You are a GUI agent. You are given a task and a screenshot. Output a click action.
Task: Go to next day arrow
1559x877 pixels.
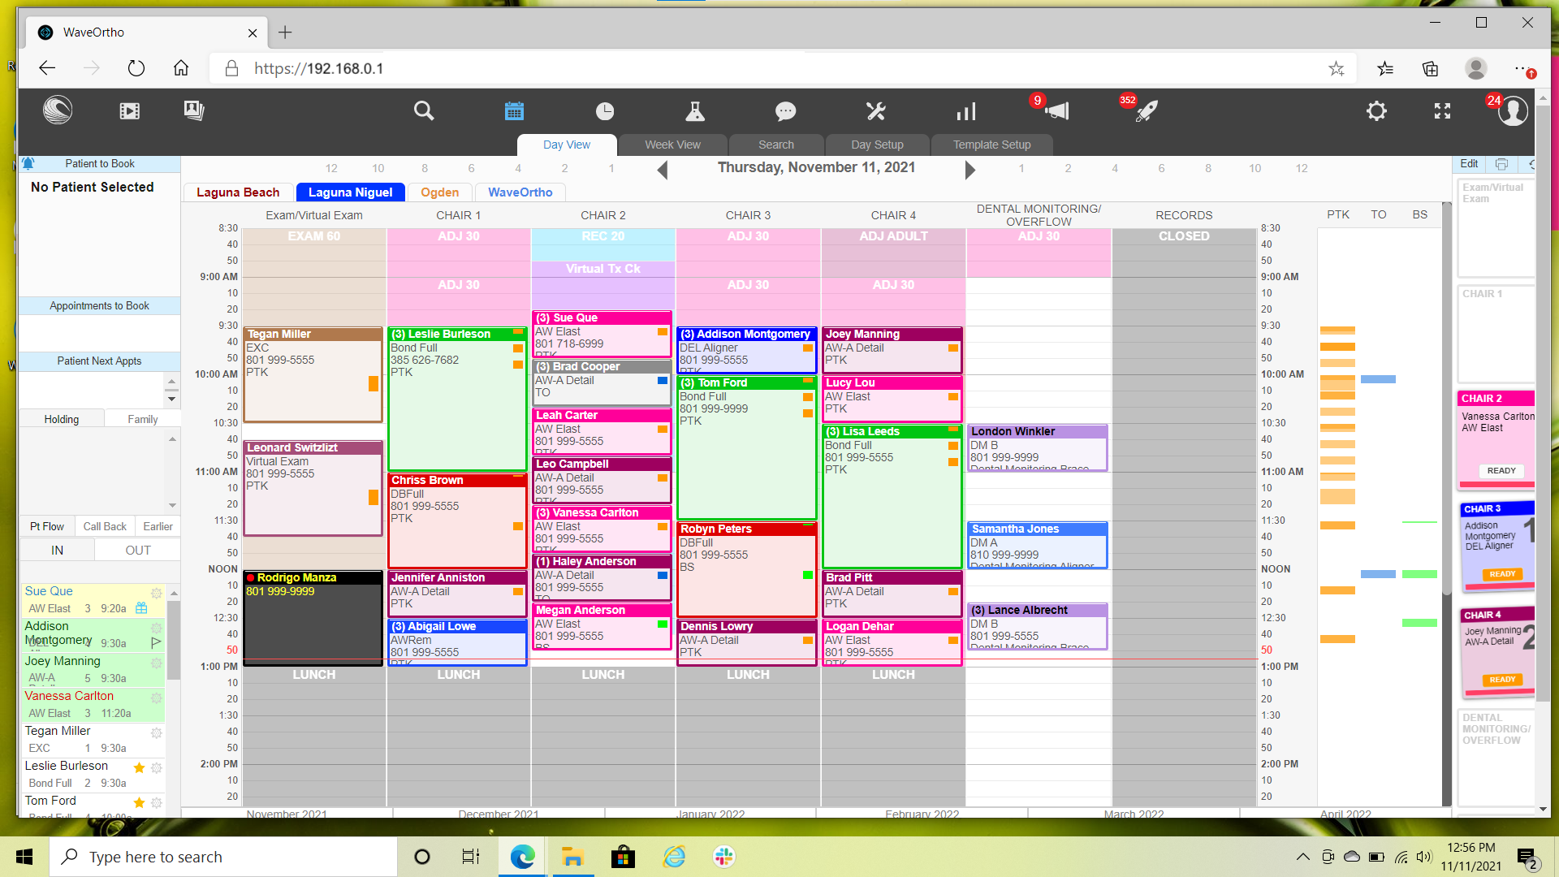970,170
